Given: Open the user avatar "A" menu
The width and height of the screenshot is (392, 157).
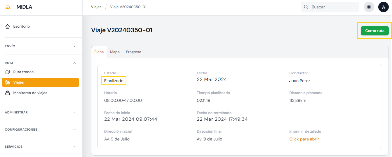Looking at the screenshot, I should point(383,7).
